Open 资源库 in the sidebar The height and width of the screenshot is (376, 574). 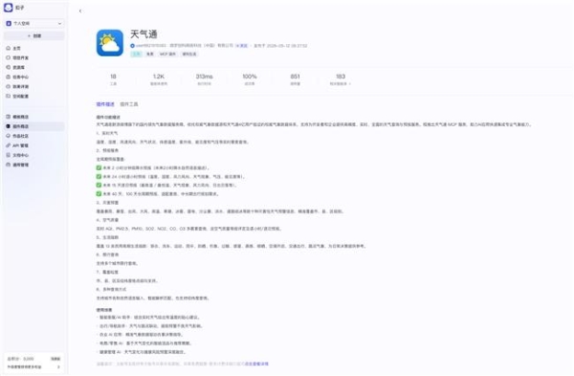pos(34,67)
